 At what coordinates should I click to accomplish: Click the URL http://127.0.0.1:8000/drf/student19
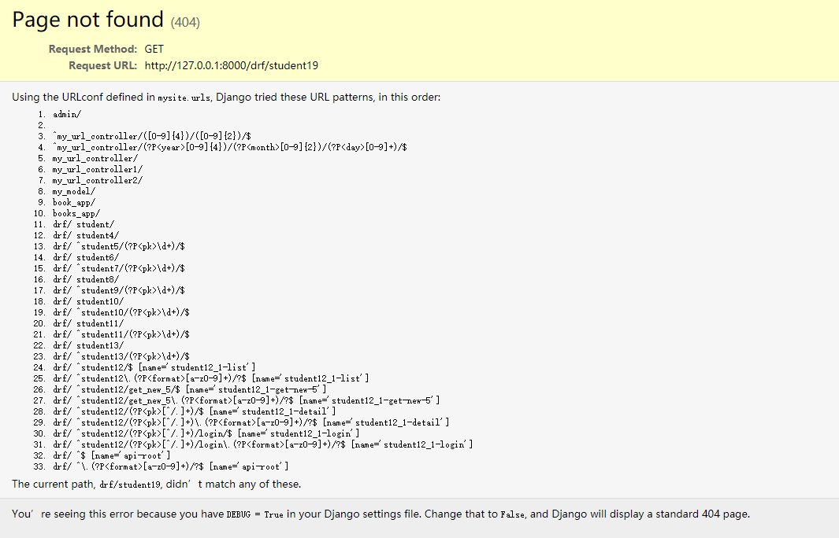(231, 66)
